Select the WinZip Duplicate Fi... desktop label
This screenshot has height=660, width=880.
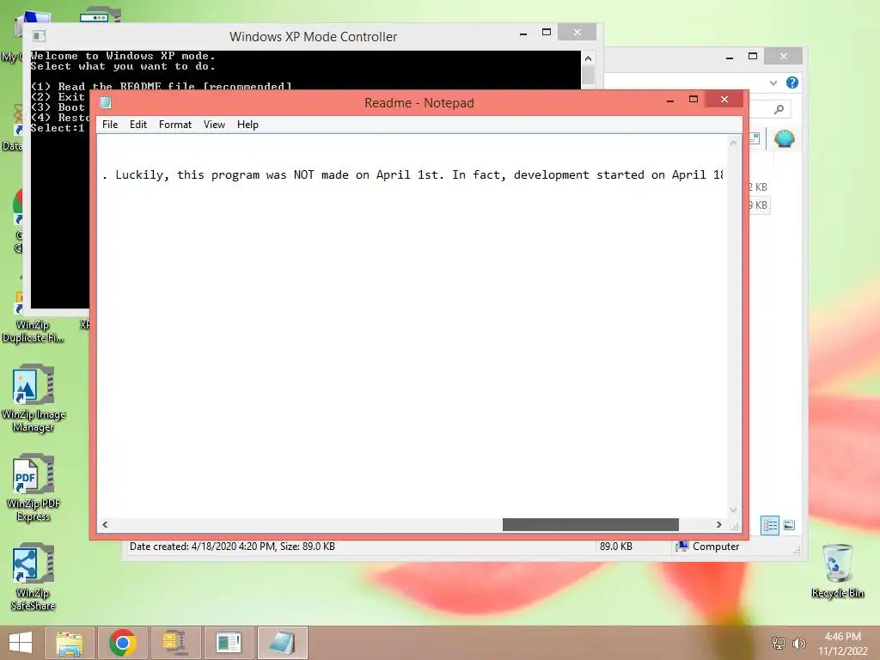[x=33, y=332]
